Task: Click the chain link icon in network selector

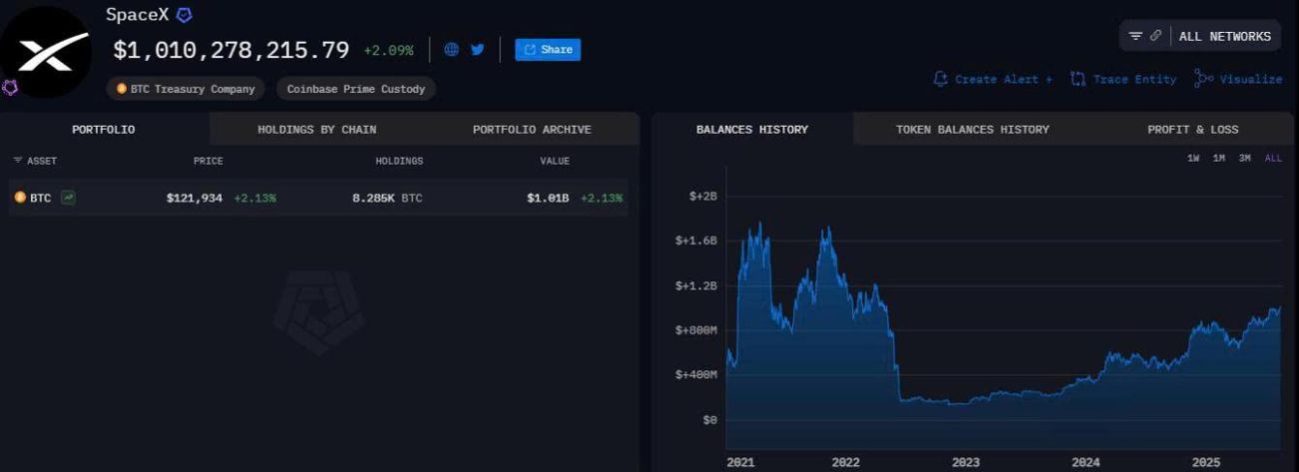Action: [x=1155, y=36]
